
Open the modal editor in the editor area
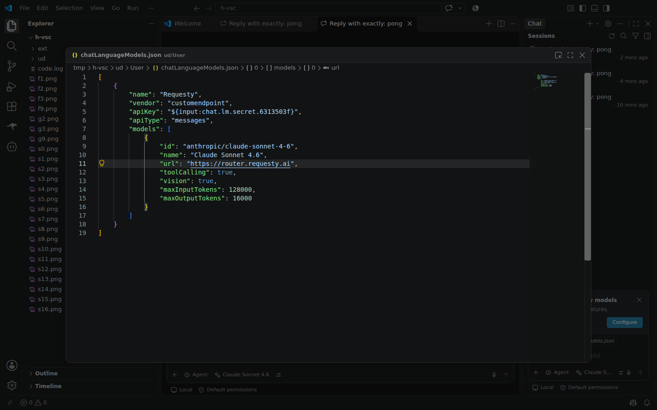click(x=558, y=55)
